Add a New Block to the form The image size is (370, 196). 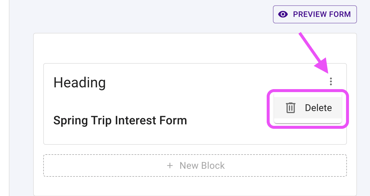point(195,166)
